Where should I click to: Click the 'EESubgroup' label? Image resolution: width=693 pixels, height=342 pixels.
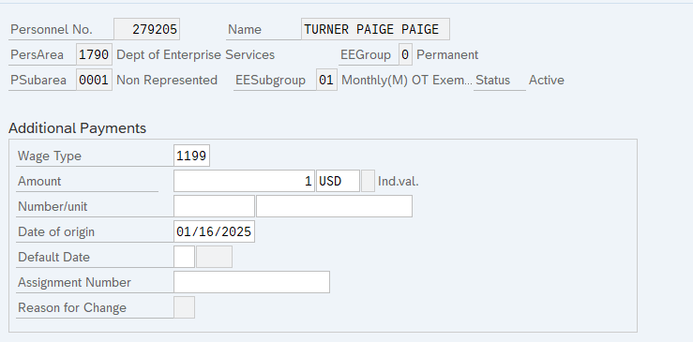(x=270, y=81)
